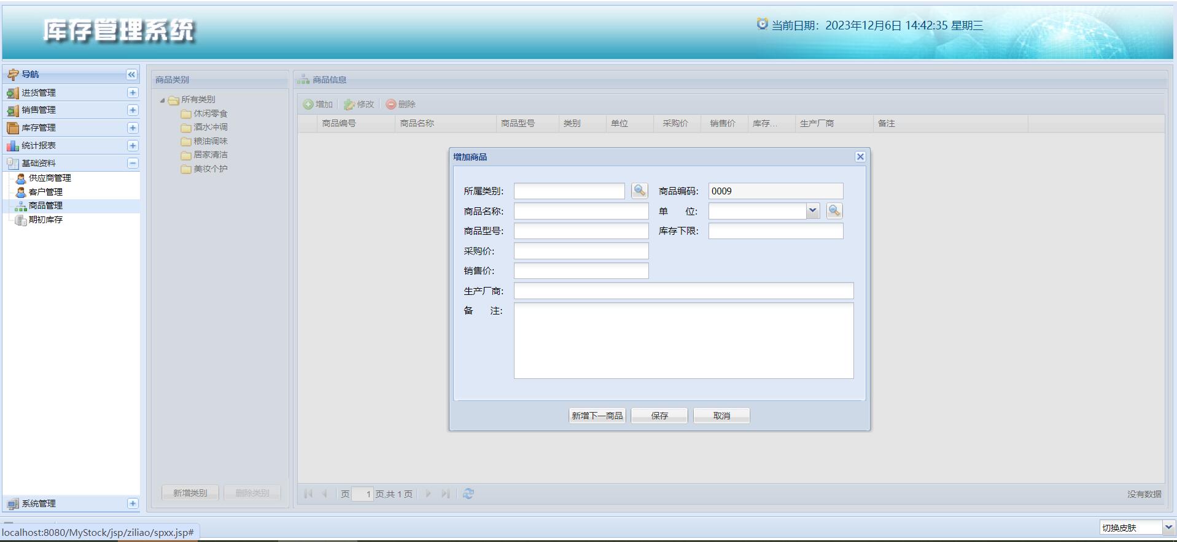Click the 库存管理 box icon
This screenshot has height=542, width=1177.
[x=12, y=128]
